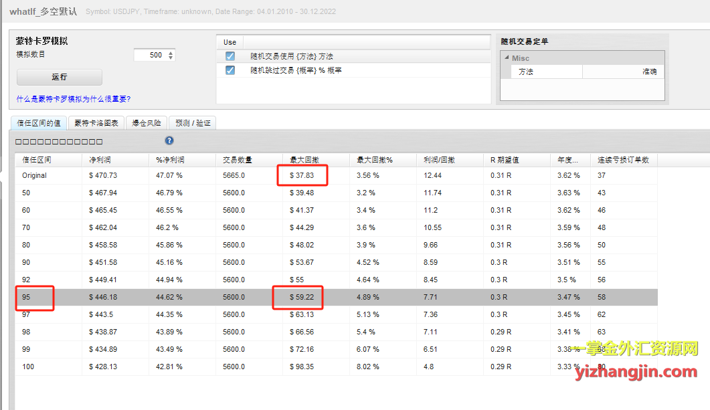Select the confidence level 90 row
Screen dimensions: 710x410
336,262
